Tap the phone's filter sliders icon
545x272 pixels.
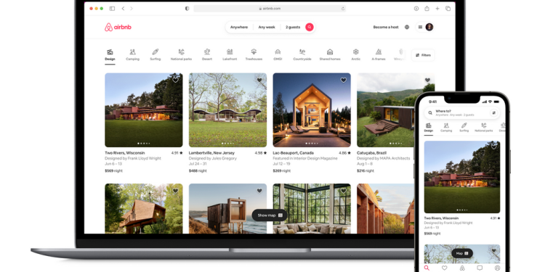[493, 112]
